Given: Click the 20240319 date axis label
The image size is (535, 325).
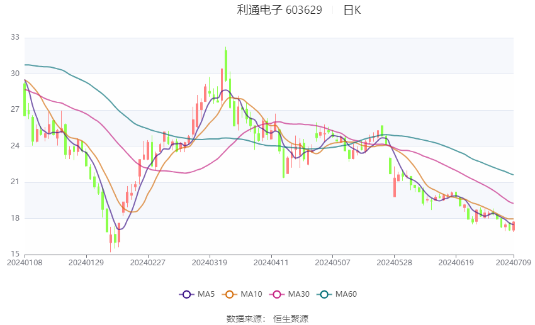Looking at the screenshot, I should (x=210, y=263).
